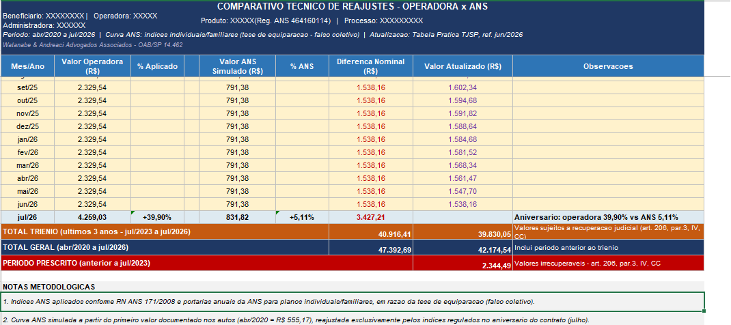
Task: Select the 'Valor ANS Simulado (R$)' header
Action: (237, 66)
